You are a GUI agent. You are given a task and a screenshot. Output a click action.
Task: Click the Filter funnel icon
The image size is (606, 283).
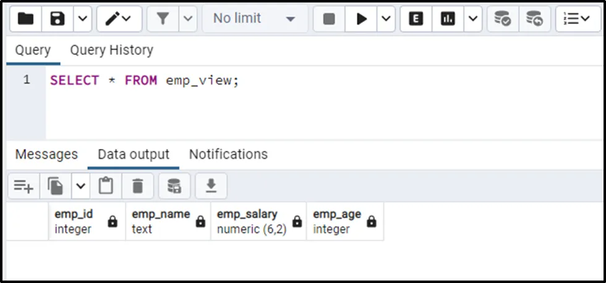click(x=163, y=19)
